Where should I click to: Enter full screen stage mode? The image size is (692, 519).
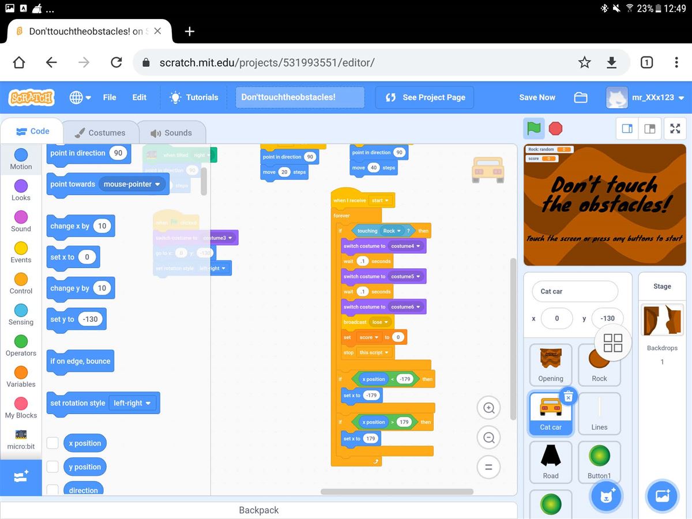(675, 129)
